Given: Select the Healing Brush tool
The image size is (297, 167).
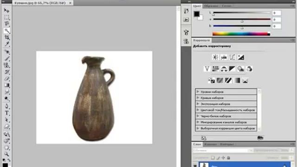Looking at the screenshot, I should pyautogui.click(x=6, y=51).
